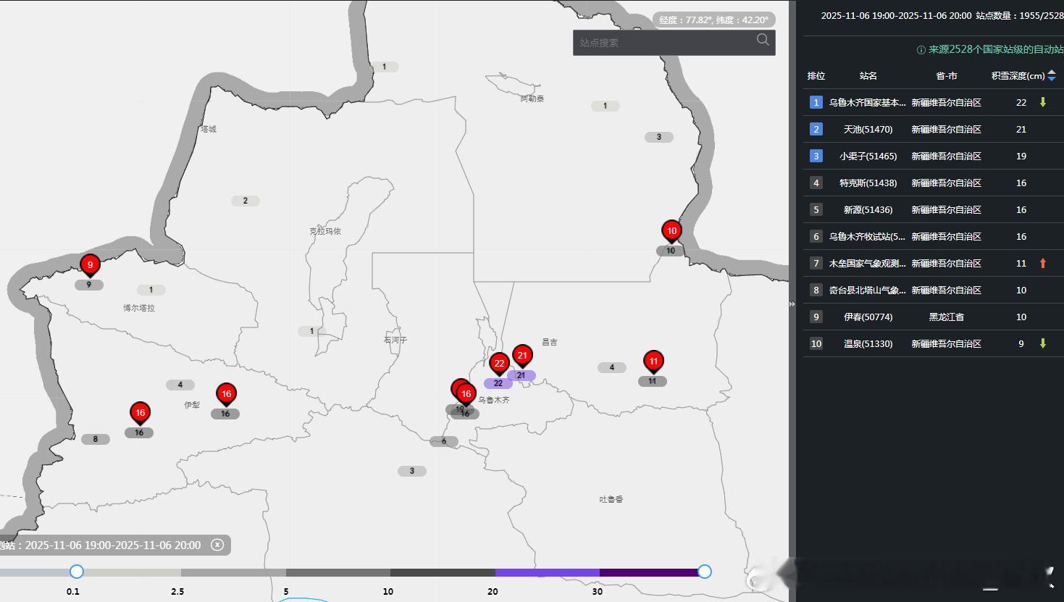Open the 温泉(51330) station row

click(933, 343)
